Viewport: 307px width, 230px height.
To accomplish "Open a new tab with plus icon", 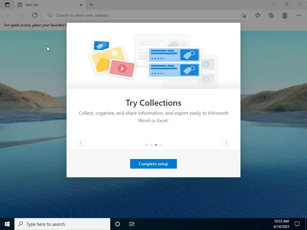I will (x=91, y=5).
